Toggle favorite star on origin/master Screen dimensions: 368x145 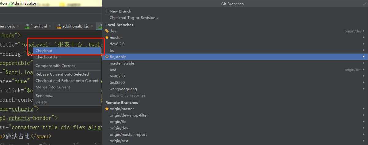tap(107, 109)
